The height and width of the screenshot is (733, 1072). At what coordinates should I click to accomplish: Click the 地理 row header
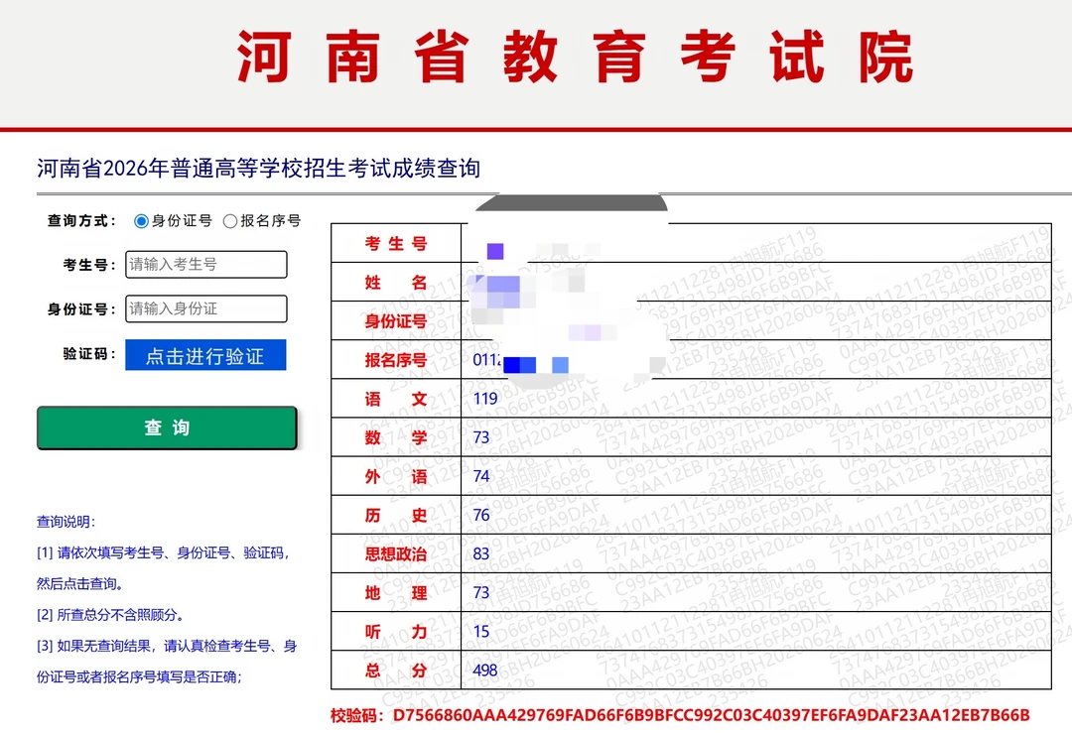coord(396,593)
